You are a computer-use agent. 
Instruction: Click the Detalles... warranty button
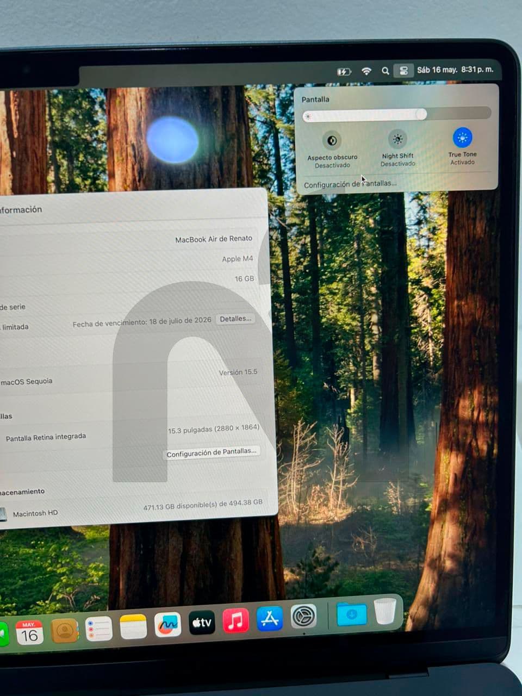click(x=235, y=319)
